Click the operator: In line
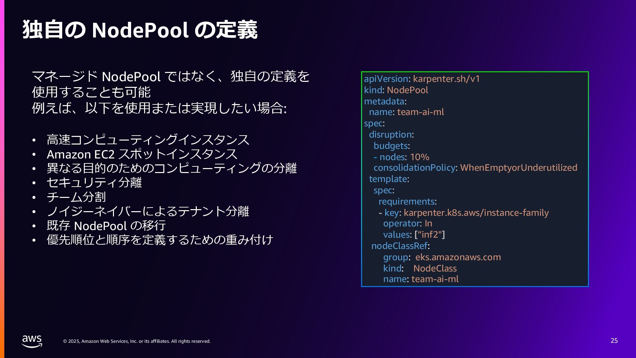636x358 pixels. pyautogui.click(x=407, y=223)
